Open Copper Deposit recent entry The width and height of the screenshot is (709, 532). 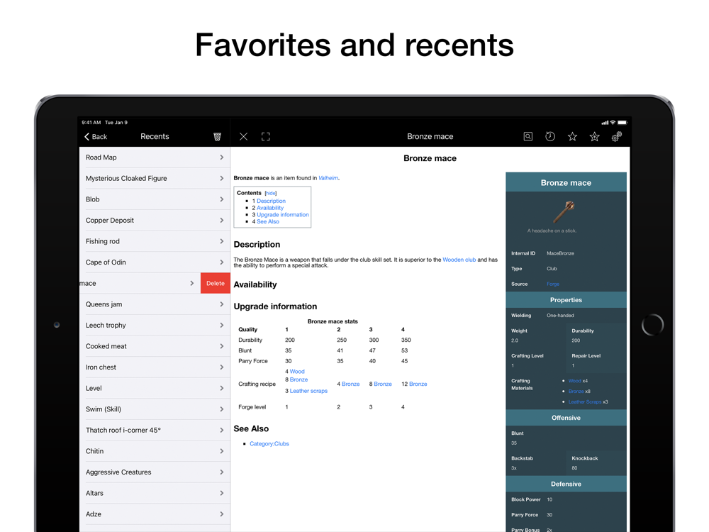[155, 221]
